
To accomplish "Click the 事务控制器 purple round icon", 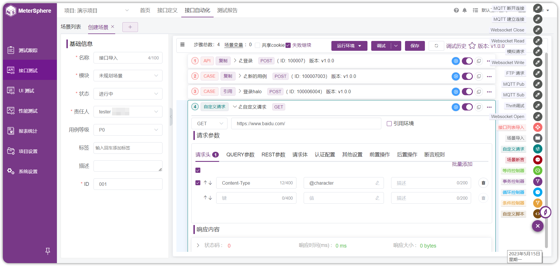I will 537,181.
